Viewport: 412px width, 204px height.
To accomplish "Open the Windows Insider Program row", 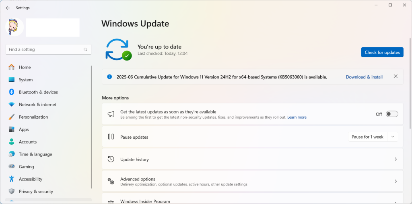I will [253, 198].
